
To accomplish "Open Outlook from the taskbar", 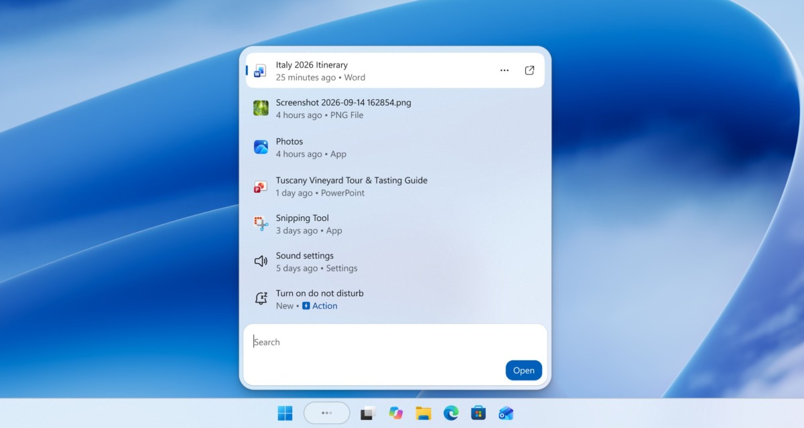I will tap(506, 413).
